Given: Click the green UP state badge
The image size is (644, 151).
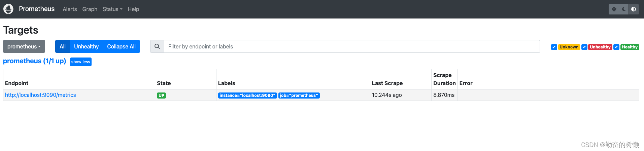Looking at the screenshot, I should click(161, 96).
